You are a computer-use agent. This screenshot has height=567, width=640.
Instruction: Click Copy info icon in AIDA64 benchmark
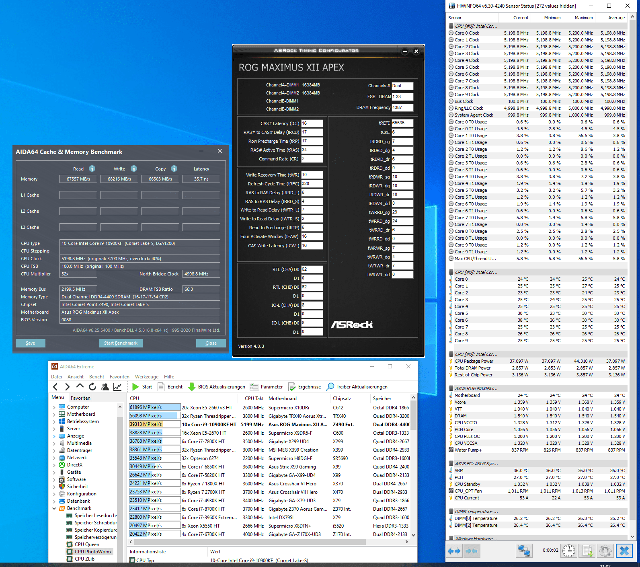pos(174,168)
